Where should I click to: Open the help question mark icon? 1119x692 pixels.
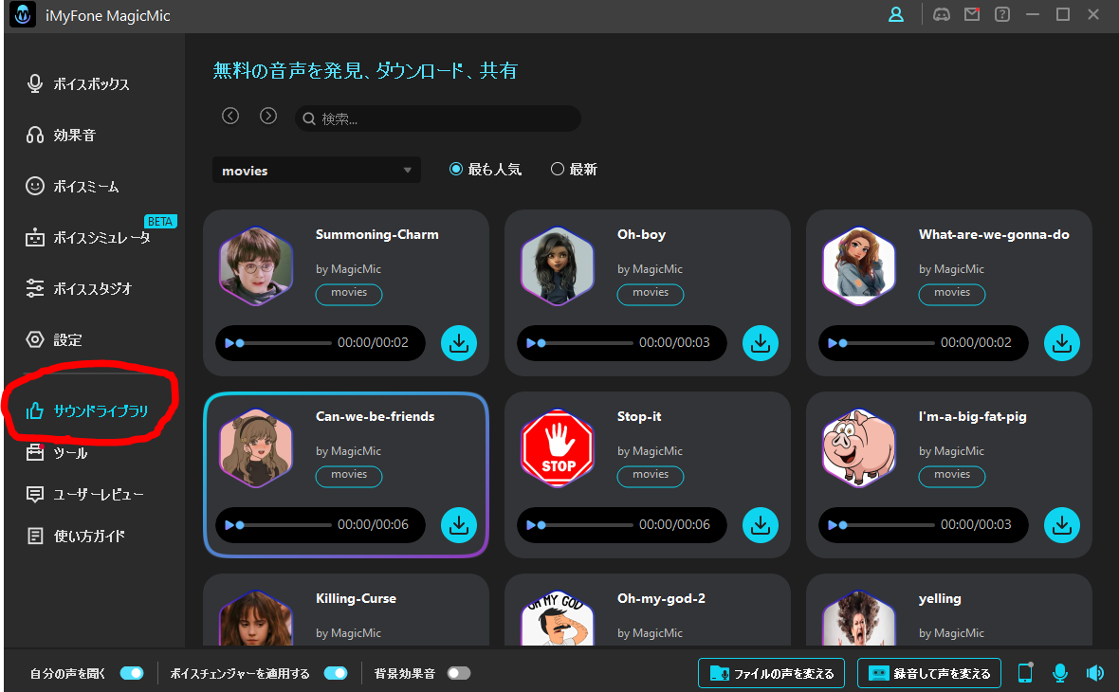(1002, 15)
